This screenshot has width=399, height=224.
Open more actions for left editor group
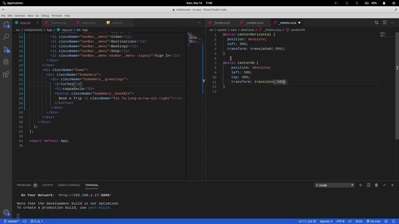(199, 22)
